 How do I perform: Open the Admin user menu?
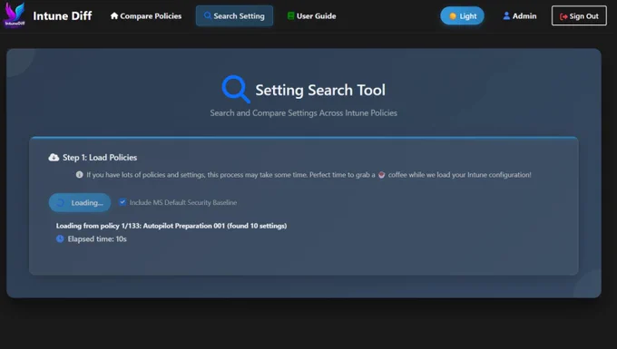[x=519, y=16]
